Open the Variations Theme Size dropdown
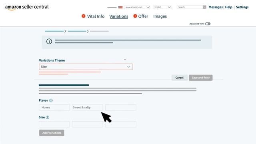 point(86,67)
